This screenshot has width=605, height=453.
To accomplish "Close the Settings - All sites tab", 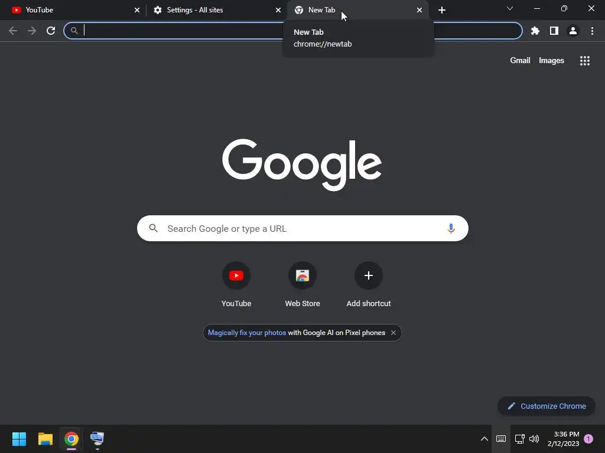I will coord(278,10).
